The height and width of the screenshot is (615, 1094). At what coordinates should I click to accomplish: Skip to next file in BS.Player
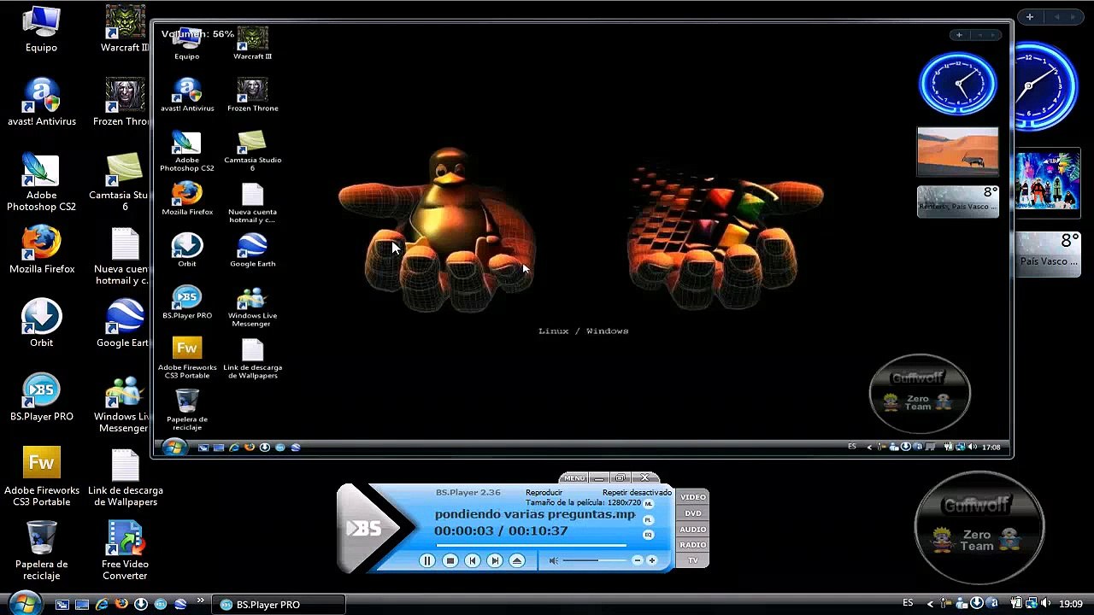pyautogui.click(x=495, y=560)
